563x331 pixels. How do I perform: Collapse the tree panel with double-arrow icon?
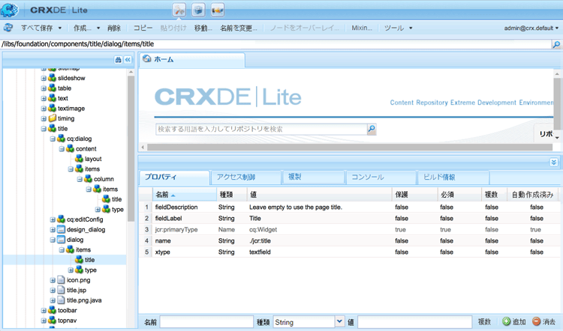(x=128, y=60)
